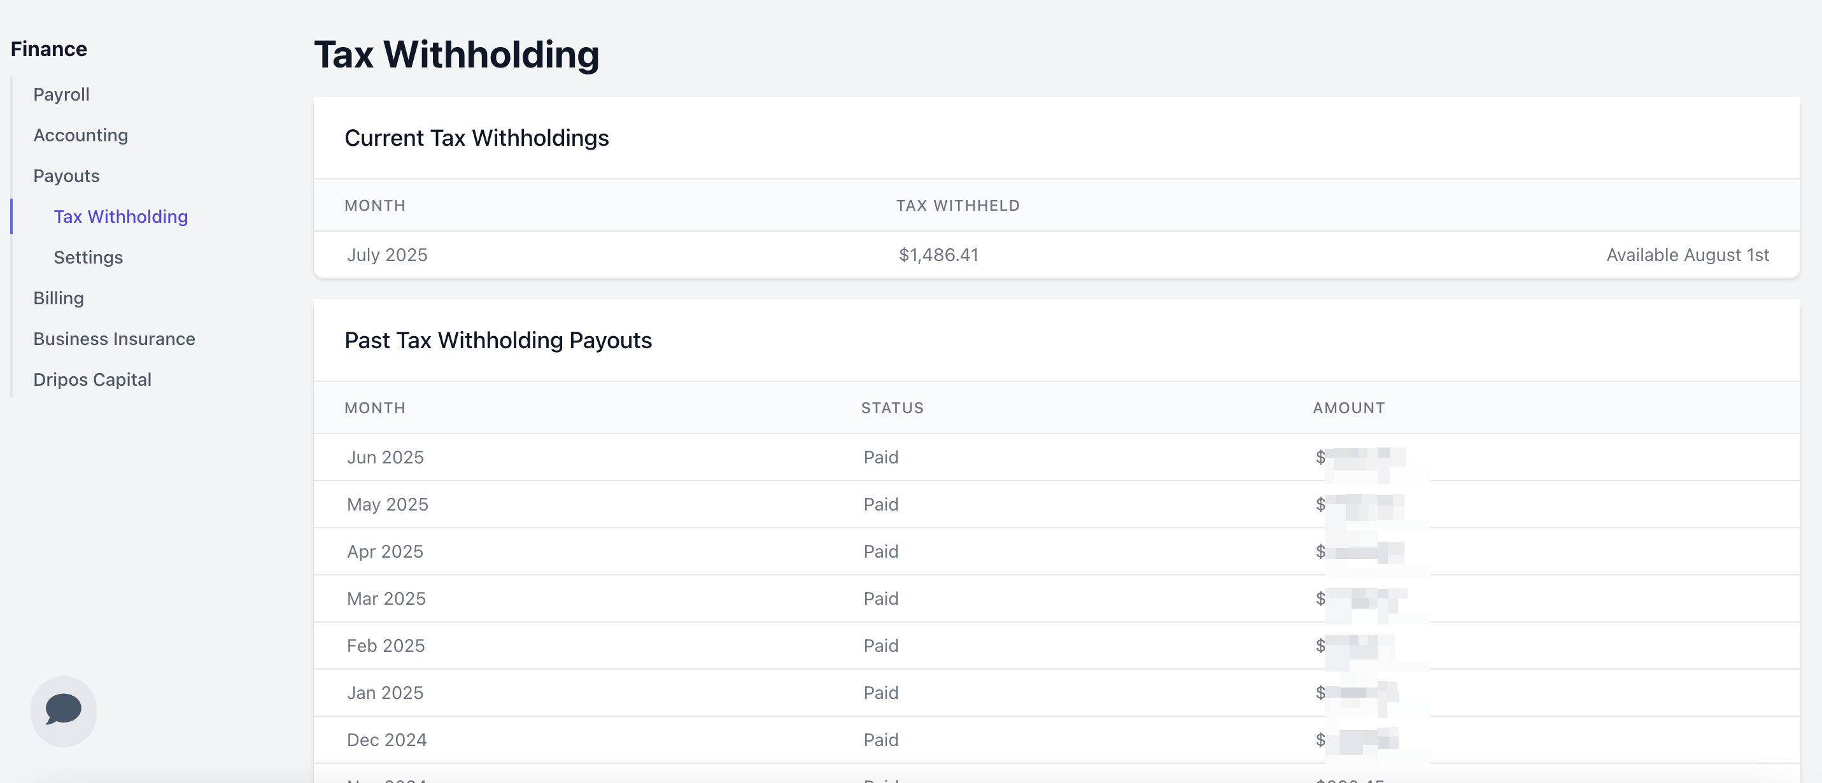Click the Mar 2025 payout row
1822x783 pixels.
pos(1057,598)
